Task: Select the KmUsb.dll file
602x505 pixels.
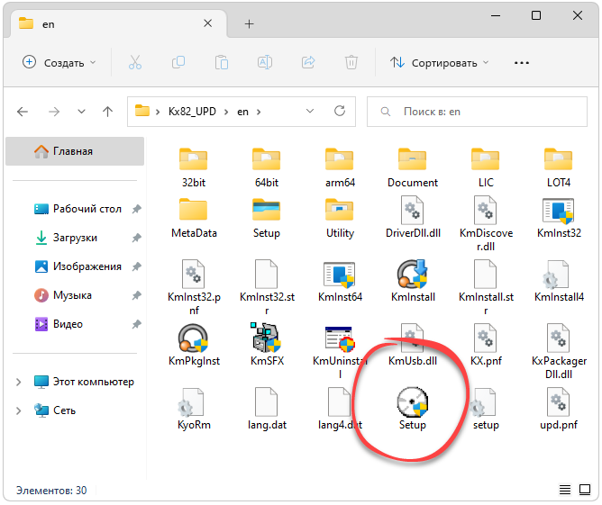Action: [x=413, y=346]
